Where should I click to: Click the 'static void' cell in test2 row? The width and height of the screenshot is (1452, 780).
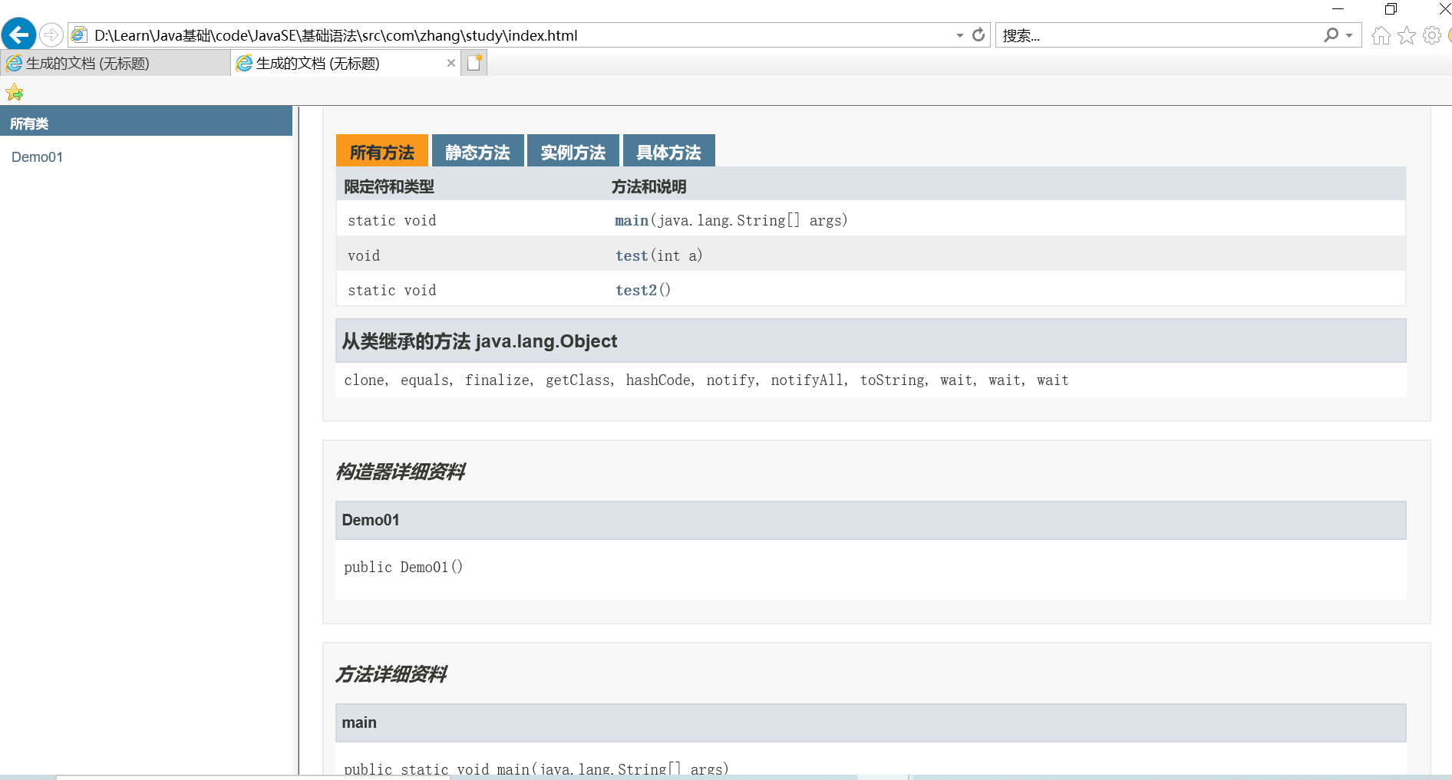tap(392, 291)
